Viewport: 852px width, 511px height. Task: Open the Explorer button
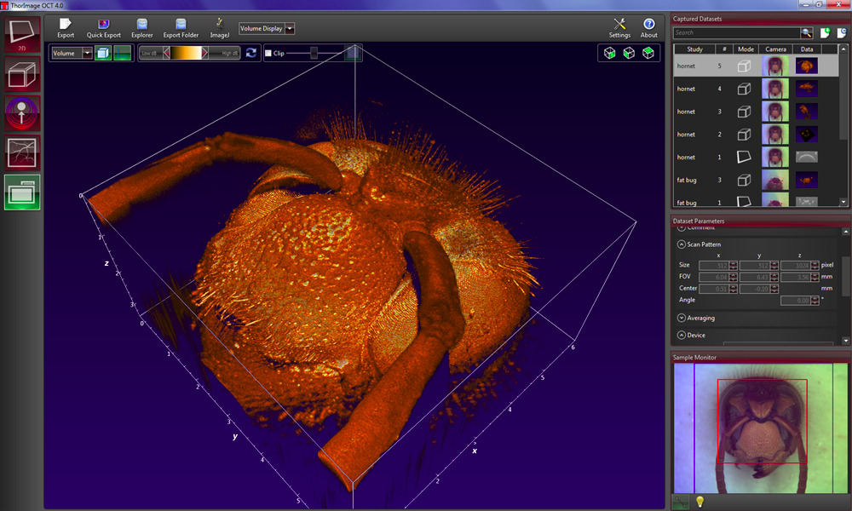(142, 25)
